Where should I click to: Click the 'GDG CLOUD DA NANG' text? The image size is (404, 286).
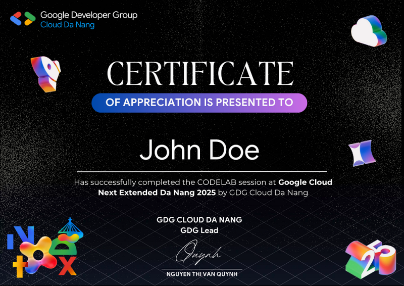click(199, 220)
